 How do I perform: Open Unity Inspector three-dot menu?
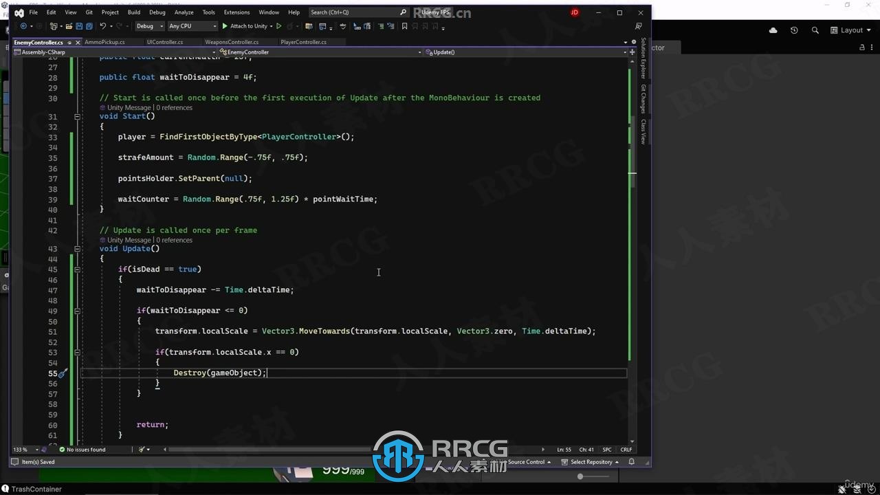tap(872, 47)
